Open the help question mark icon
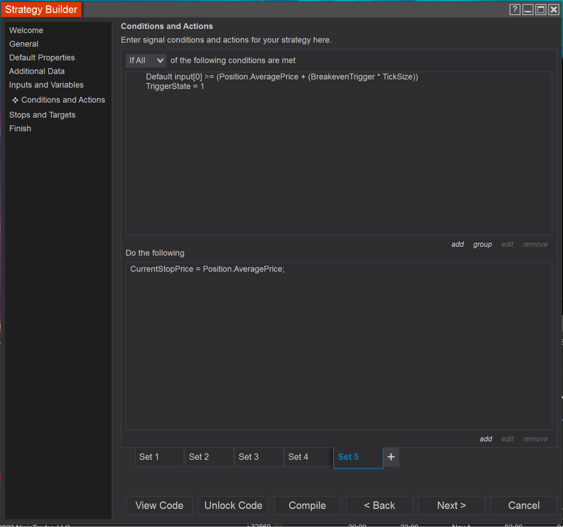The height and width of the screenshot is (527, 563). tap(515, 10)
